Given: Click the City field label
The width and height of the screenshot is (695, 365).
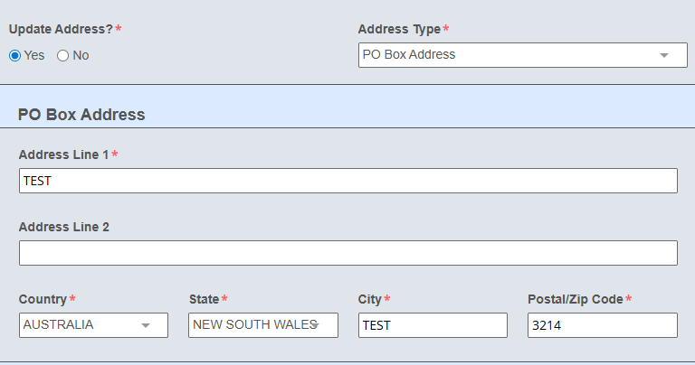Looking at the screenshot, I should 369,300.
